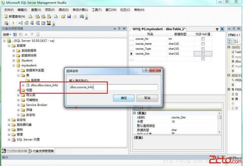This screenshot has width=243, height=166.
Task: Toggle Allow Null checkbox for course_Des
Action: (x=203, y=54)
